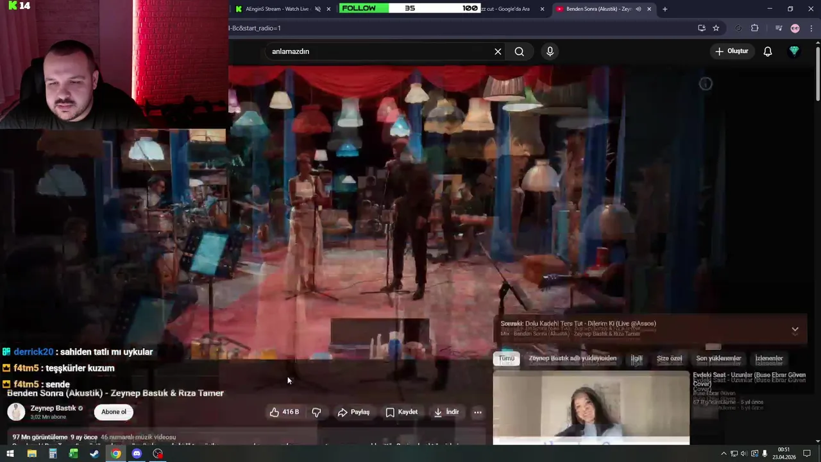Click the install app icon in address bar
Screen dimensions: 821x462
701,28
